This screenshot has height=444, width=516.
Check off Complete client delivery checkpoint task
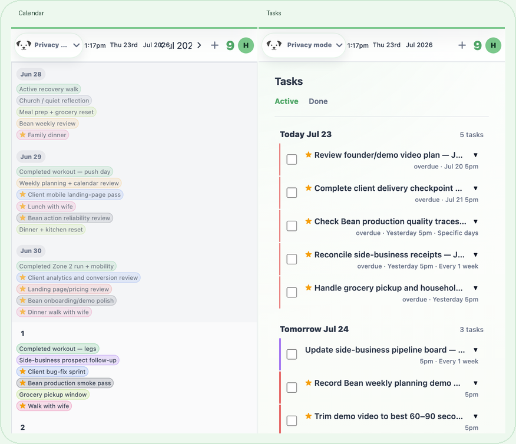292,193
